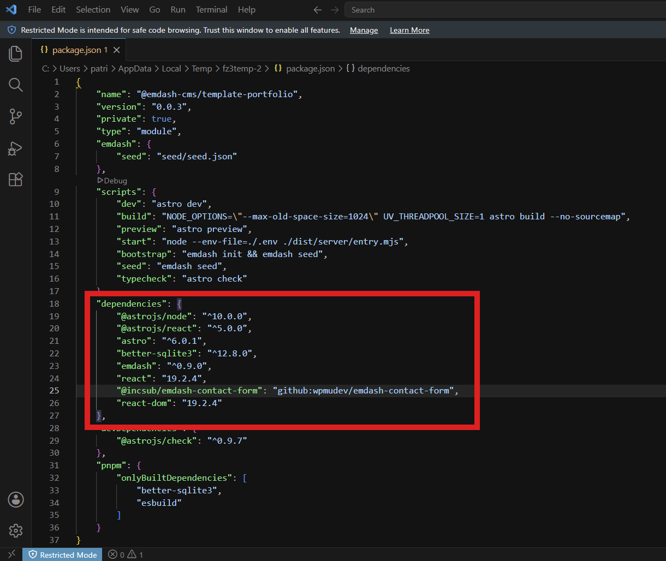This screenshot has height=561, width=666.
Task: Click the "onlyBuiltDependencies" key
Action: (174, 478)
